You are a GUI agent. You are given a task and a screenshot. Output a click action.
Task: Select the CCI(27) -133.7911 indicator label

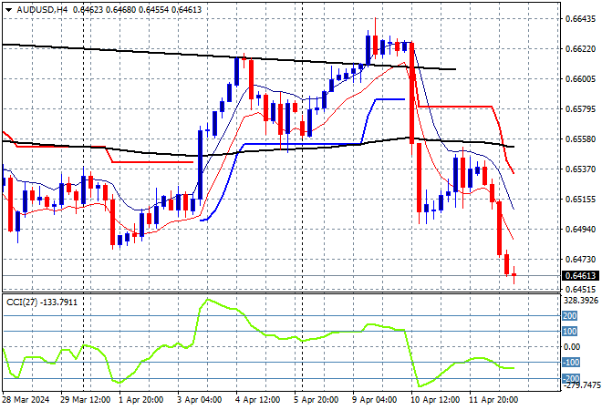[x=42, y=302]
